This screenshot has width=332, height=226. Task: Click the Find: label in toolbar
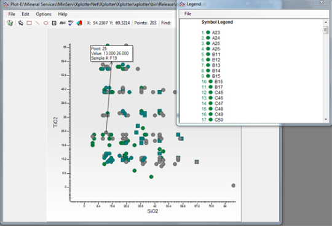point(166,23)
